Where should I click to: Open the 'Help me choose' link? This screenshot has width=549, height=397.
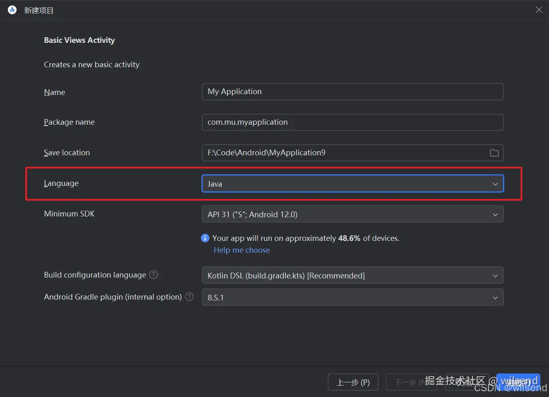coord(242,250)
